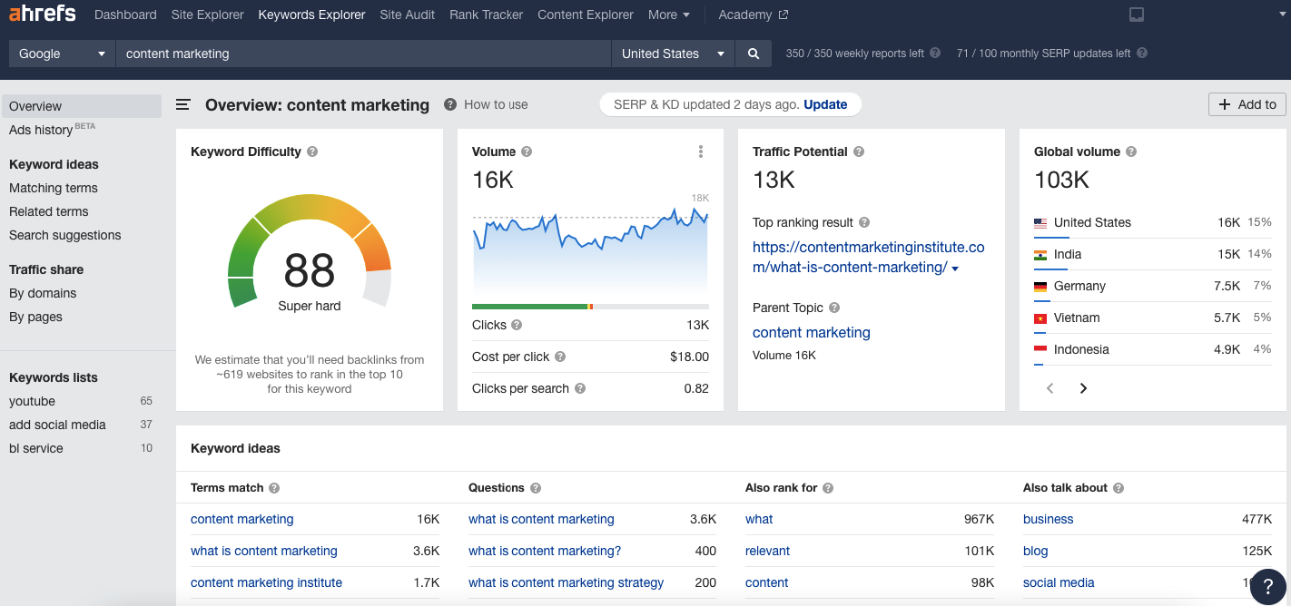
Task: Open the Volume card three-dot menu
Action: coord(700,151)
